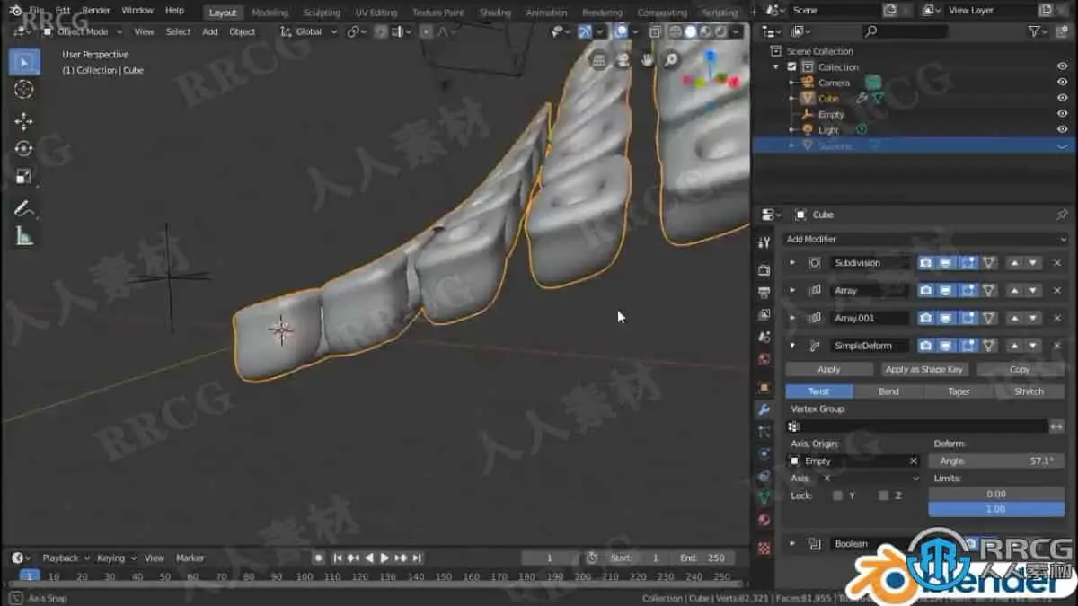The height and width of the screenshot is (606, 1078).
Task: Move Array.001 modifier down
Action: click(x=1033, y=318)
